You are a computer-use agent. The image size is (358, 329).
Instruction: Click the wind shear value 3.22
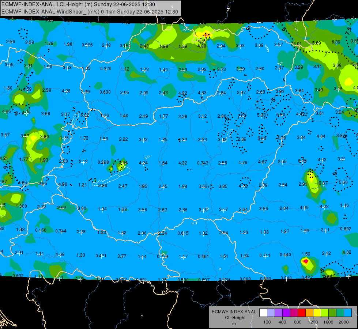[143, 139]
